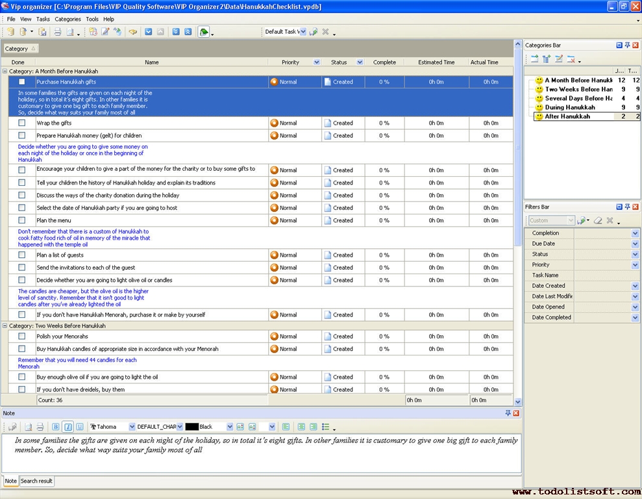Click the delete category icon in Categories Bar

click(570, 59)
